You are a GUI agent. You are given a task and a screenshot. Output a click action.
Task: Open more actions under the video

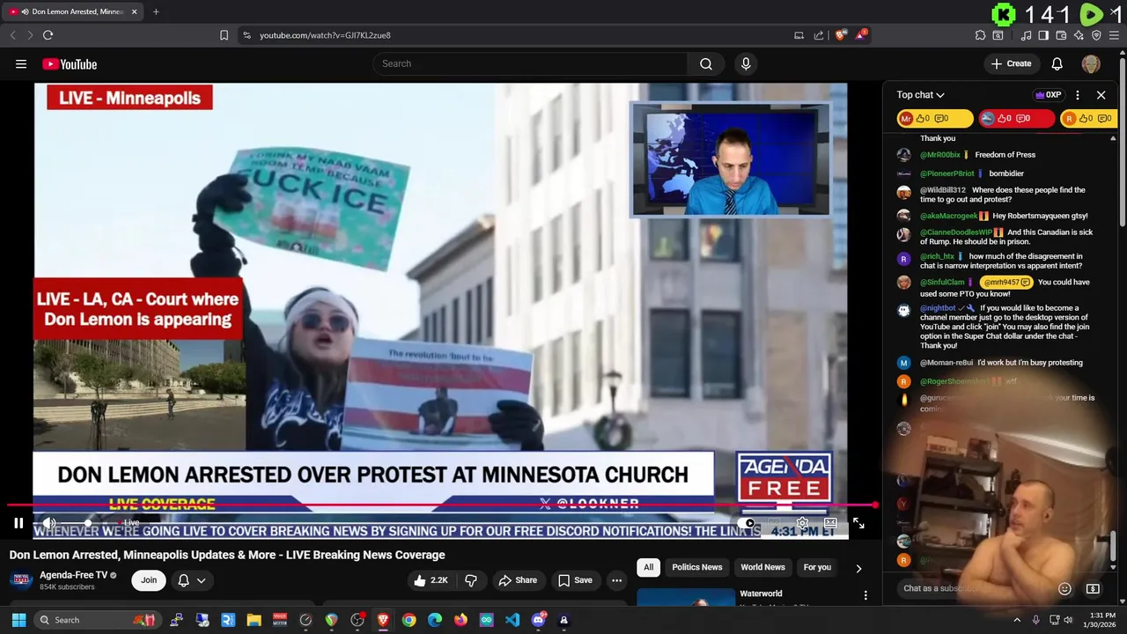tap(616, 580)
